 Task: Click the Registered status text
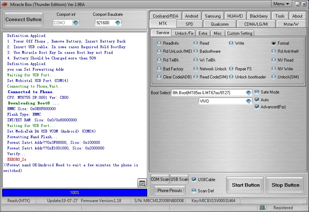coord(283,207)
